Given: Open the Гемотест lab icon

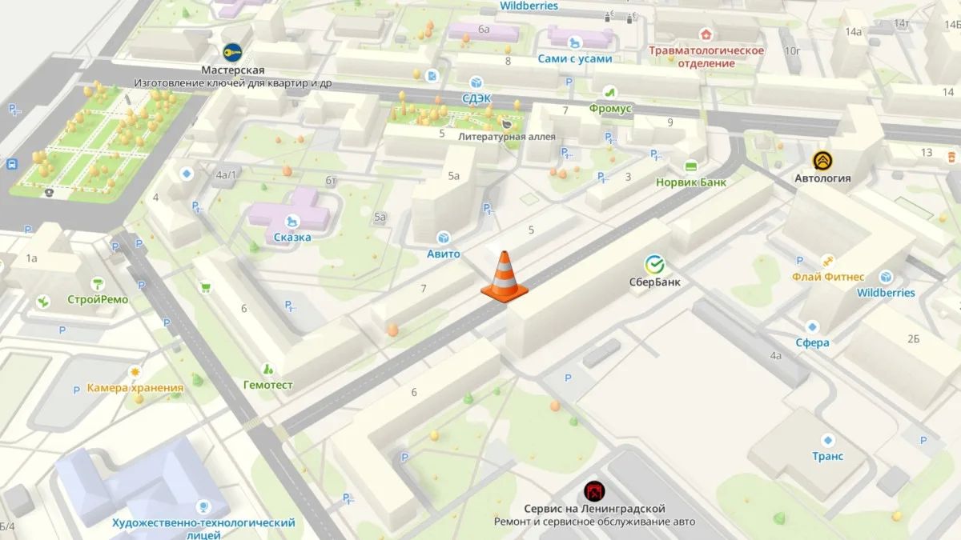Looking at the screenshot, I should click(268, 369).
